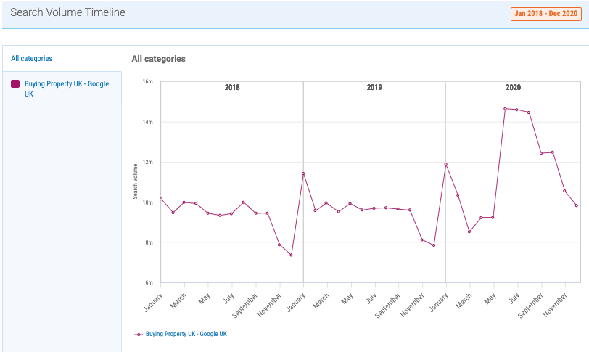
Task: Click the November 2019 data point
Action: 422,240
